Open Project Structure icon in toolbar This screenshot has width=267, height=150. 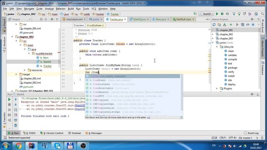coord(256,14)
